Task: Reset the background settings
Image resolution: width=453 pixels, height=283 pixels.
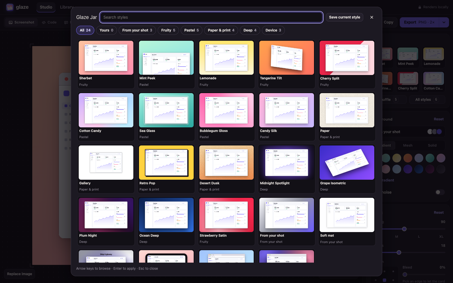Action: tap(439, 119)
